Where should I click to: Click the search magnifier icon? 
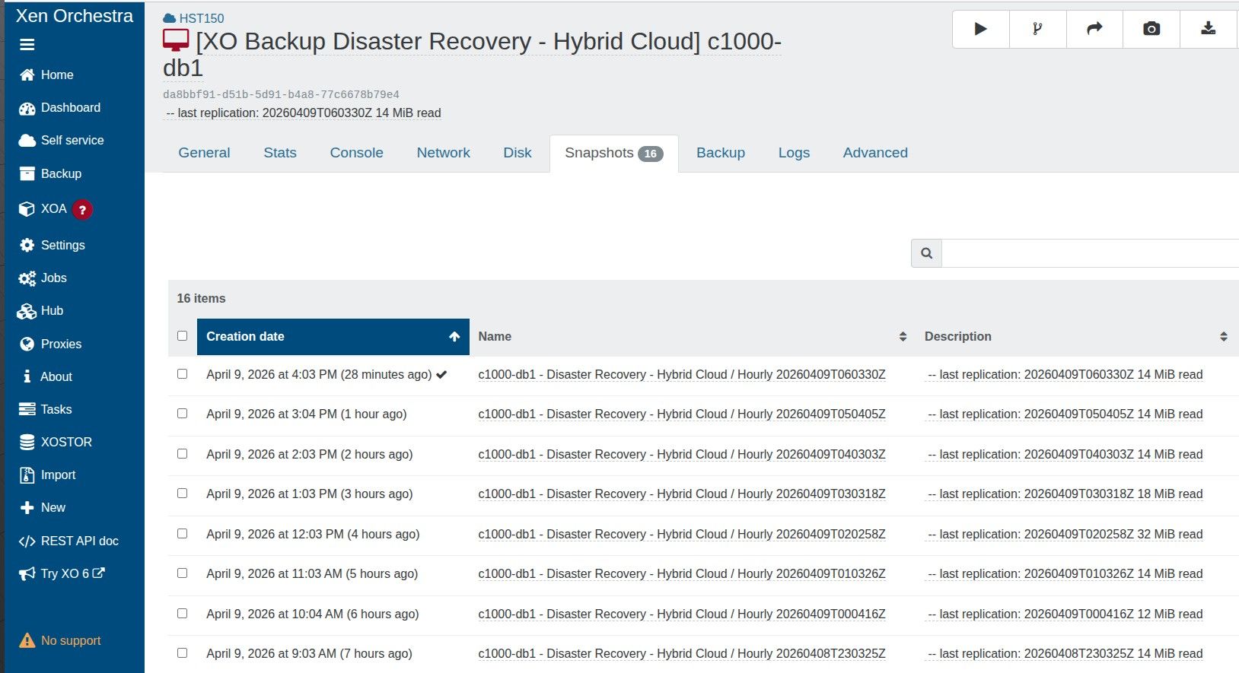point(926,253)
